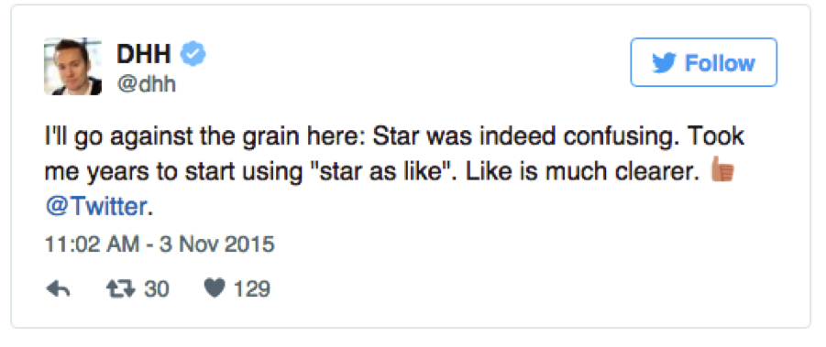Follow DHH with the Follow button
This screenshot has width=826, height=347.
703,62
